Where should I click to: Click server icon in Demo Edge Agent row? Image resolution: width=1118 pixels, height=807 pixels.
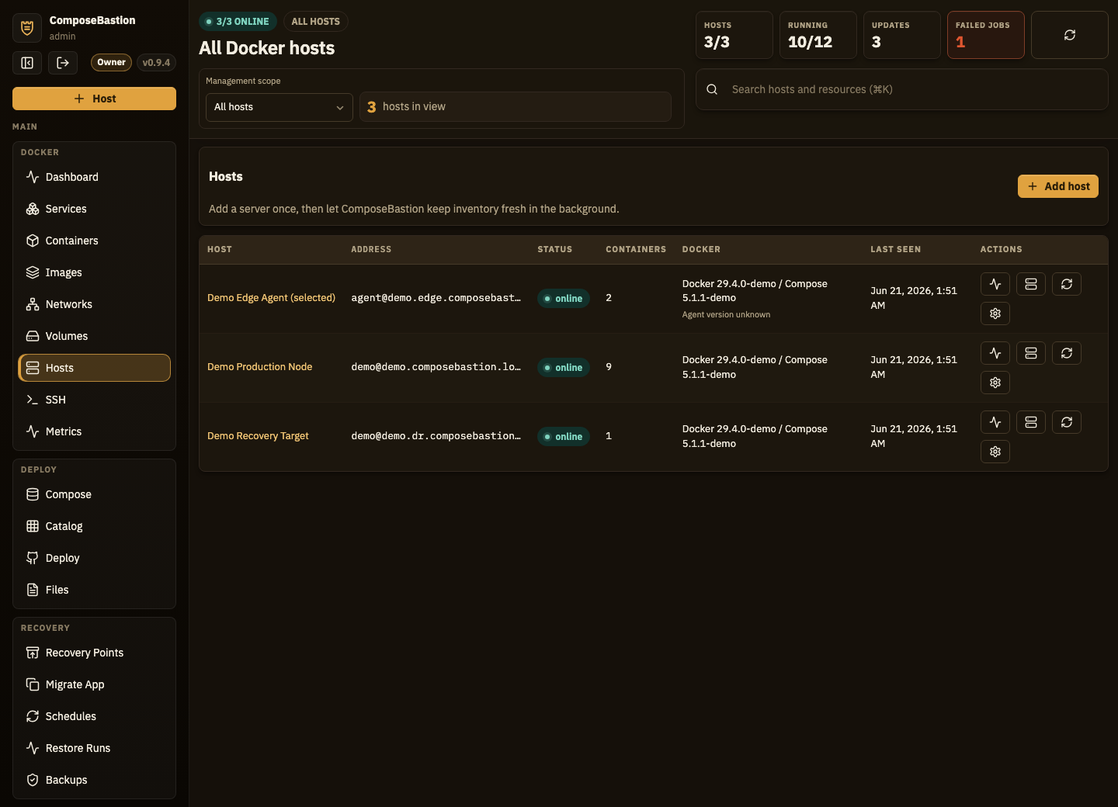coord(1031,284)
